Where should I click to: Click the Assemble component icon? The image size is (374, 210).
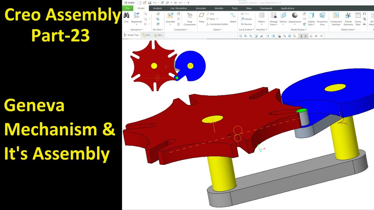click(170, 15)
